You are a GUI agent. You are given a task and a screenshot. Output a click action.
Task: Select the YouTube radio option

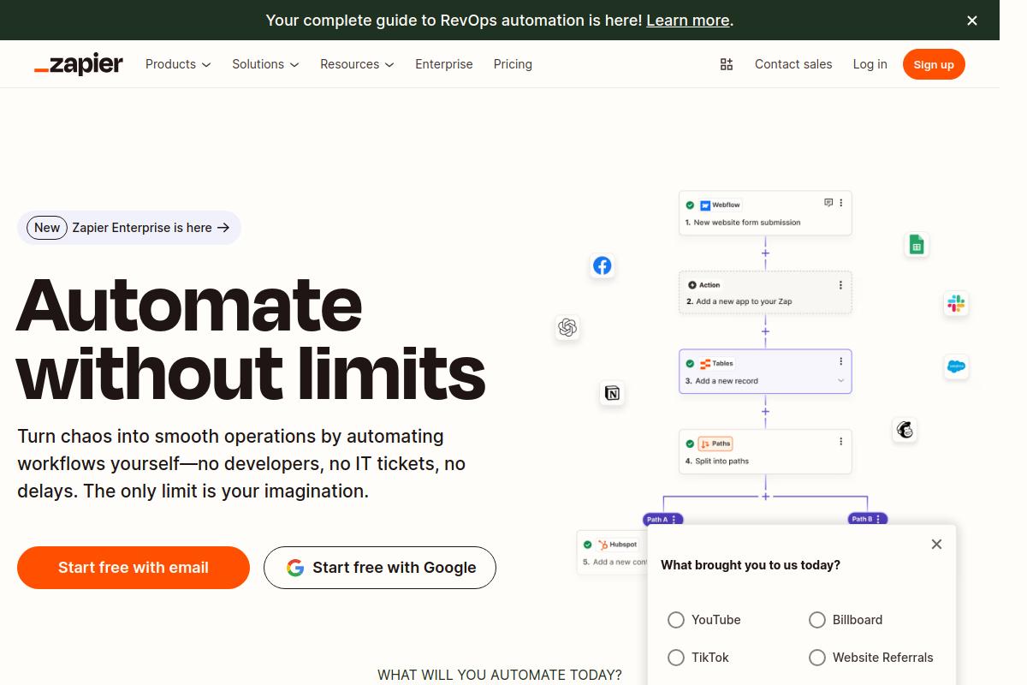point(676,620)
